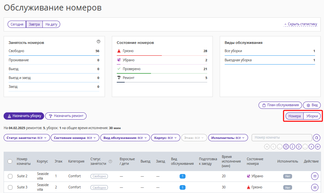Image resolution: width=324 pixels, height=193 pixels.
Task: Go to the last page of results
Action: pyautogui.click(x=317, y=147)
